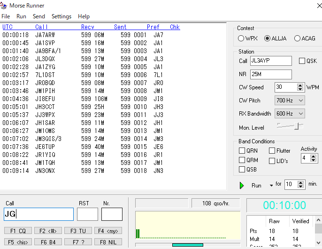Focus the RST entry field

coord(87,214)
